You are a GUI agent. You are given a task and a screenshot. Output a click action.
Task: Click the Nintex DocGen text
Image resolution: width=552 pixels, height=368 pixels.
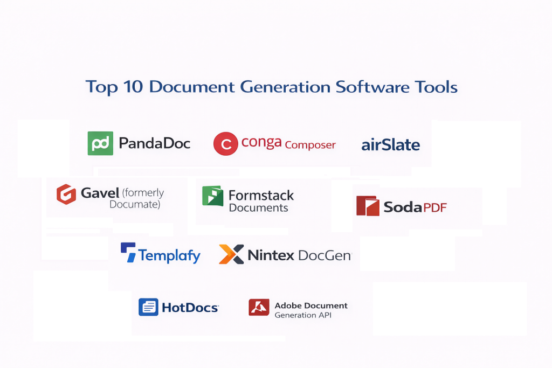tap(299, 255)
